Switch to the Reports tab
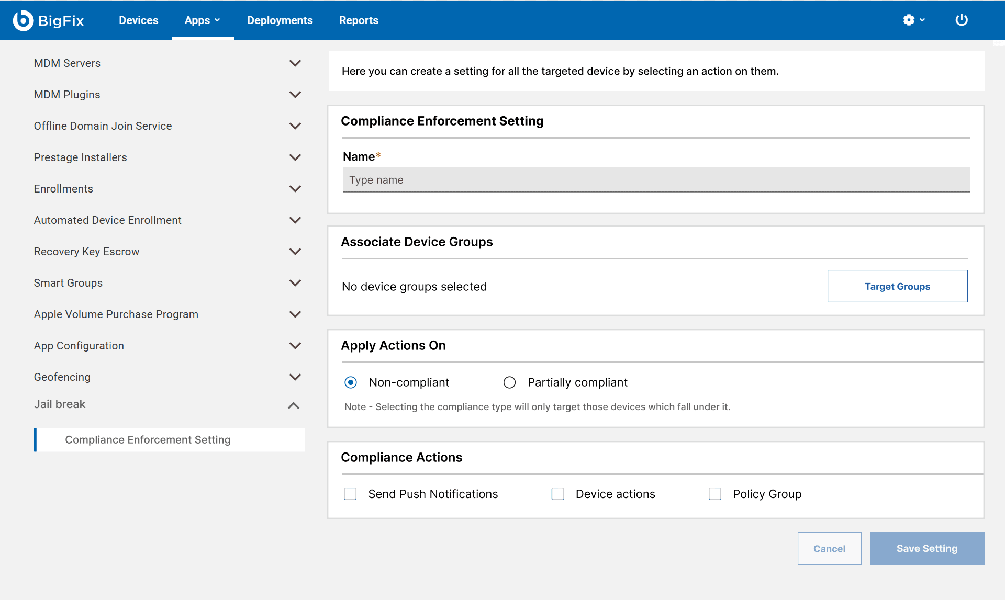 (x=359, y=20)
